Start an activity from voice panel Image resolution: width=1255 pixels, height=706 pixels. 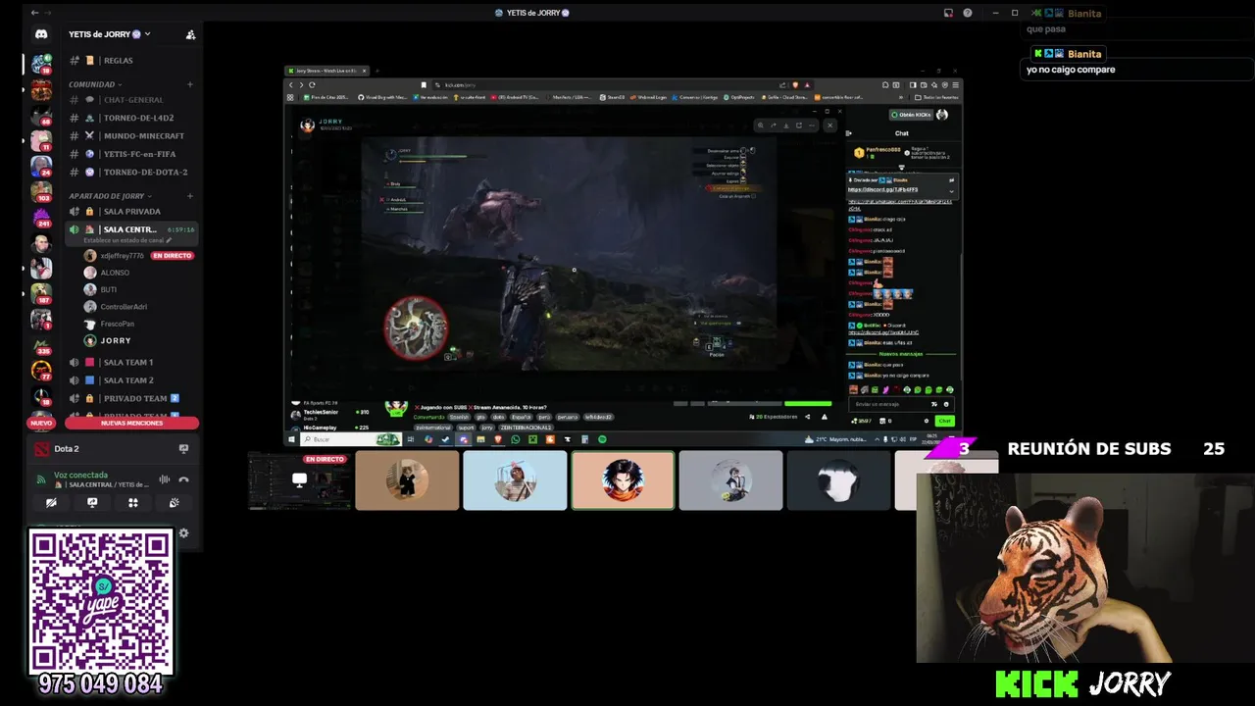132,502
